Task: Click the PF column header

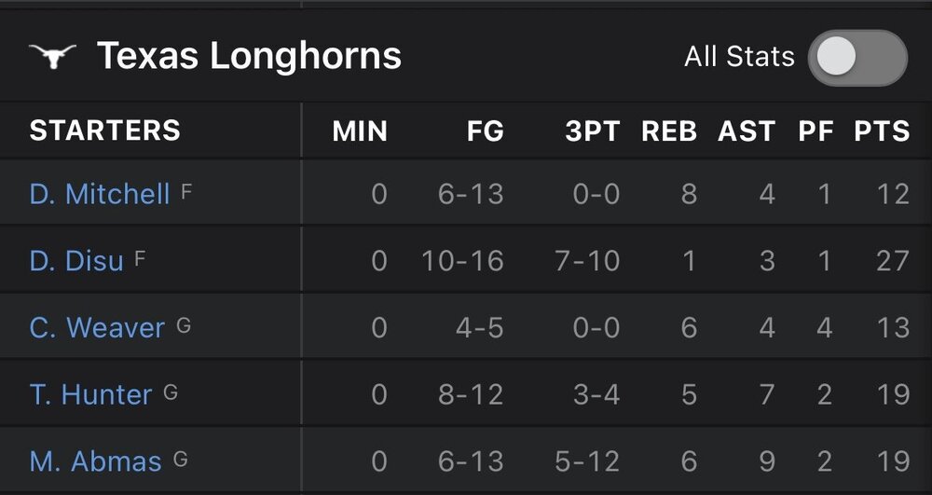Action: coord(815,131)
